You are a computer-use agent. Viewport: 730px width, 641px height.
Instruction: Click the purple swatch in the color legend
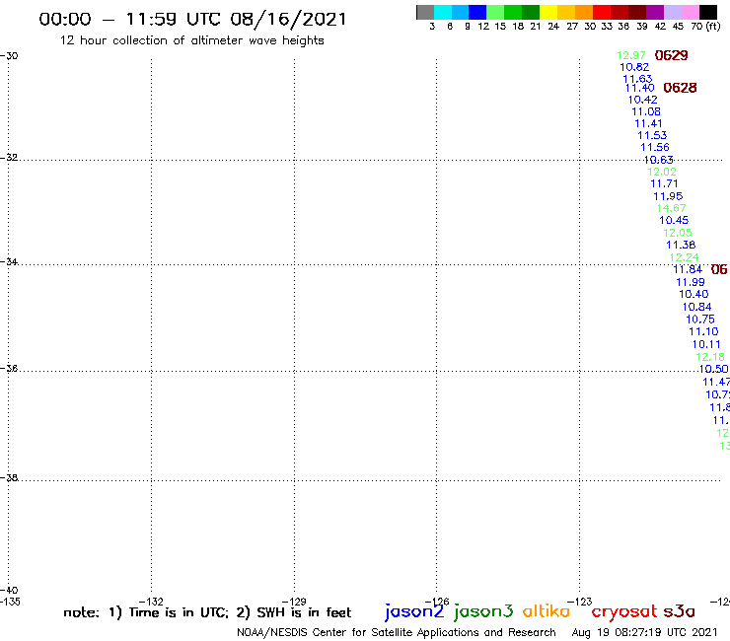[655, 12]
